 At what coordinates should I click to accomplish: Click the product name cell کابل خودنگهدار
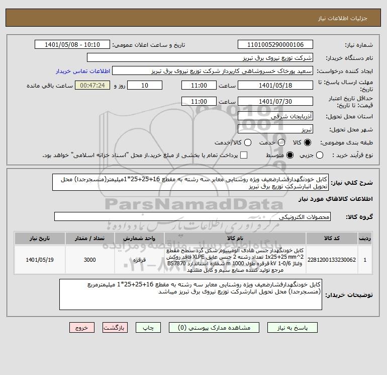point(235,260)
